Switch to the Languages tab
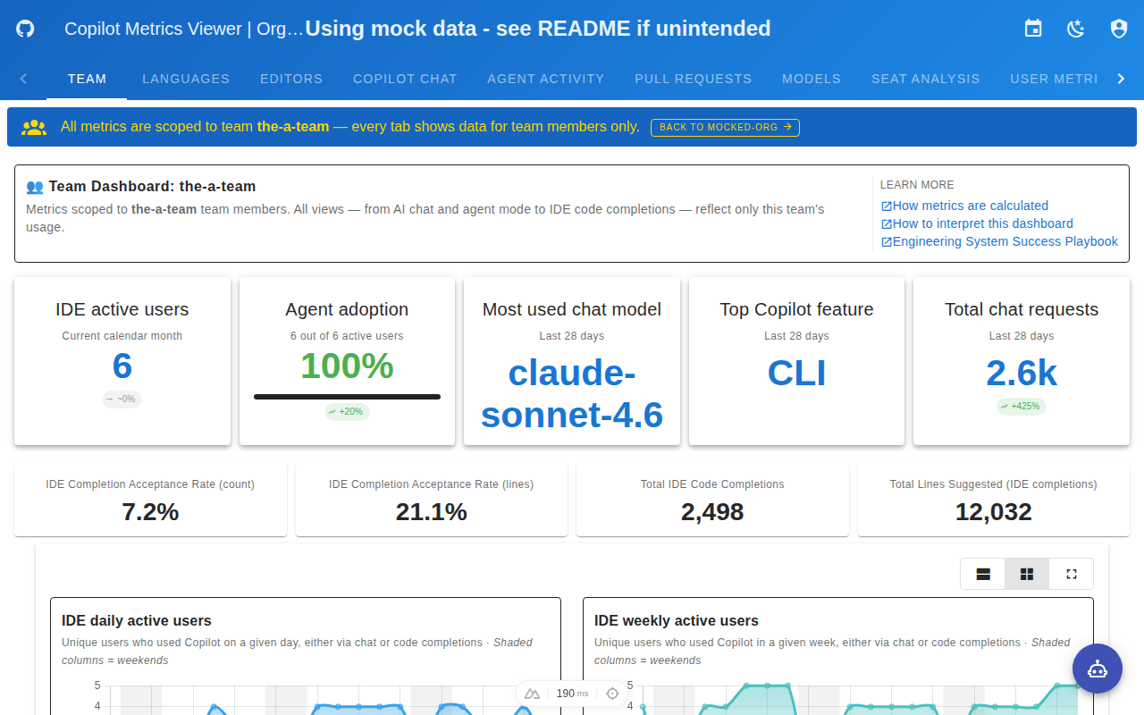1144x715 pixels. click(186, 79)
